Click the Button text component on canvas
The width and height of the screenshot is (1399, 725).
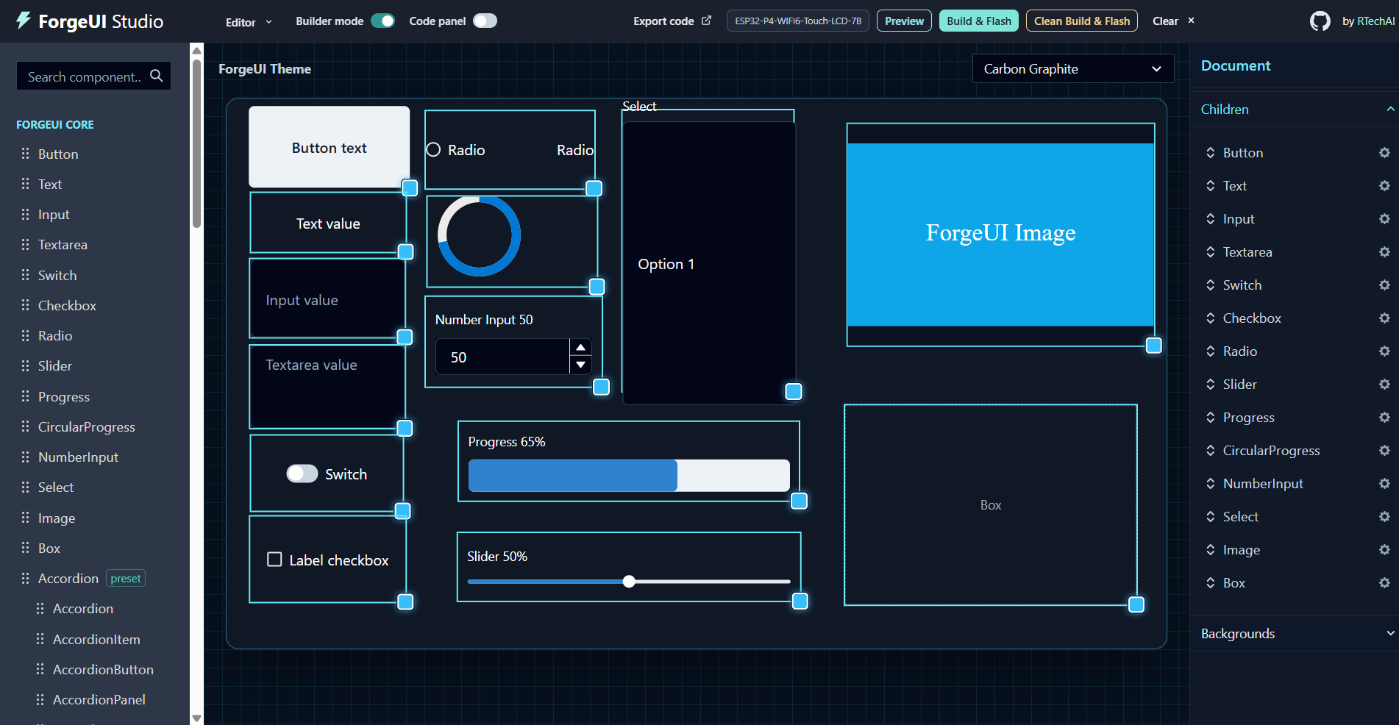329,147
